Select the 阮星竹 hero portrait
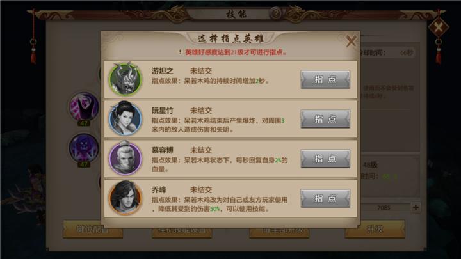The width and height of the screenshot is (461, 259). (x=125, y=119)
